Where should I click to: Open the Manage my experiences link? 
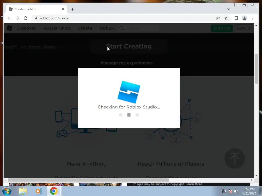pos(127,63)
